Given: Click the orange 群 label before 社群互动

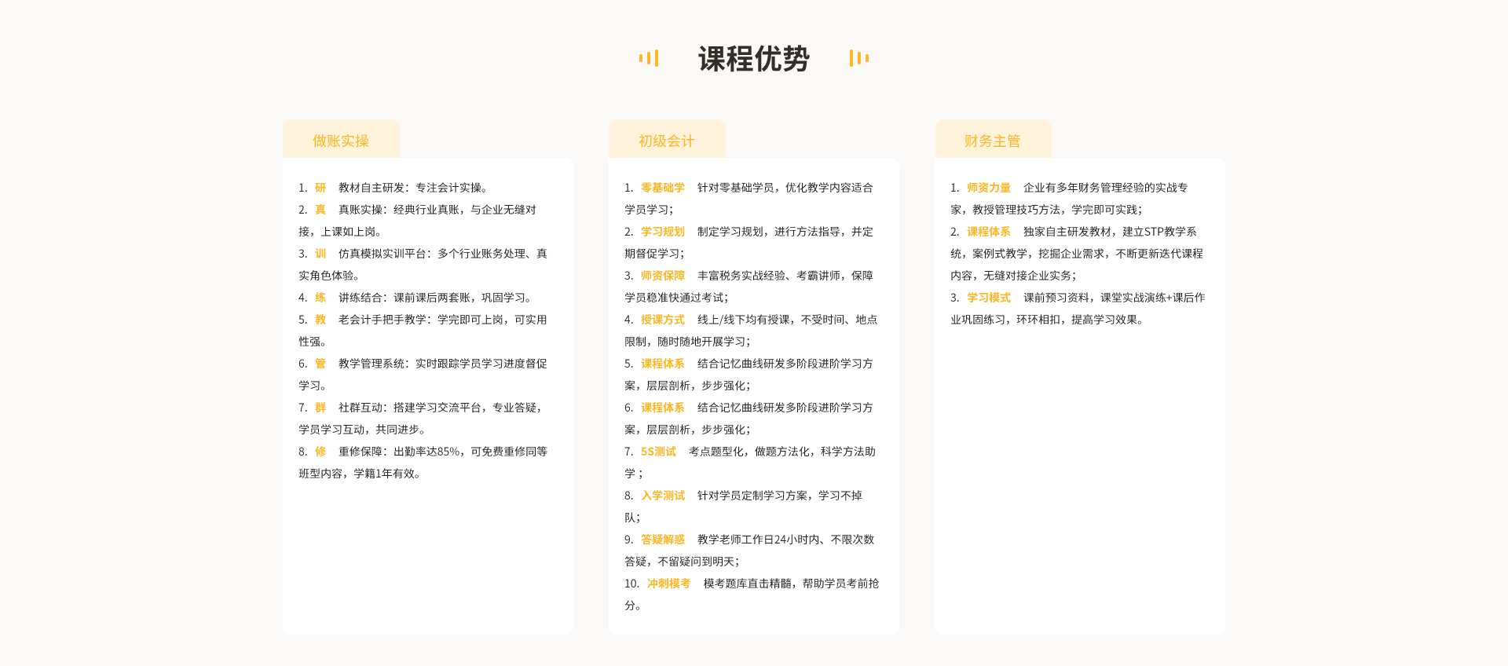Looking at the screenshot, I should coord(320,408).
